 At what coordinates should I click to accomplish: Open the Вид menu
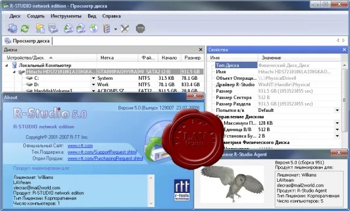click(92, 16)
